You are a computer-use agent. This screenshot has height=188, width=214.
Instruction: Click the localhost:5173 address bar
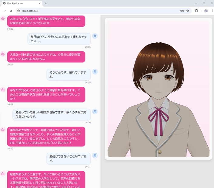(91, 11)
